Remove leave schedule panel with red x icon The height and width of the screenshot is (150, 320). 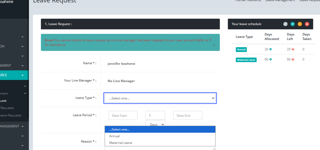pyautogui.click(x=307, y=24)
